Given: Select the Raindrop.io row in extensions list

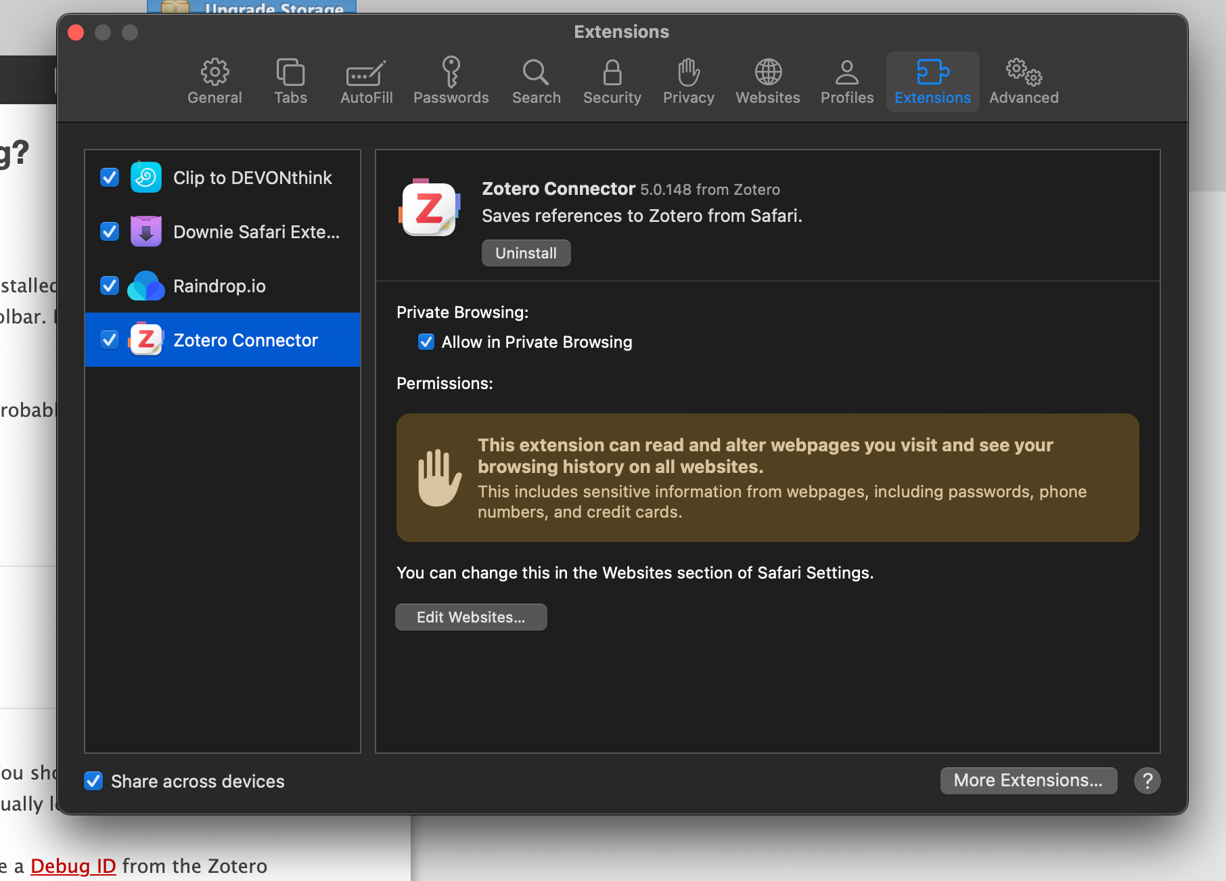Looking at the screenshot, I should click(x=223, y=286).
